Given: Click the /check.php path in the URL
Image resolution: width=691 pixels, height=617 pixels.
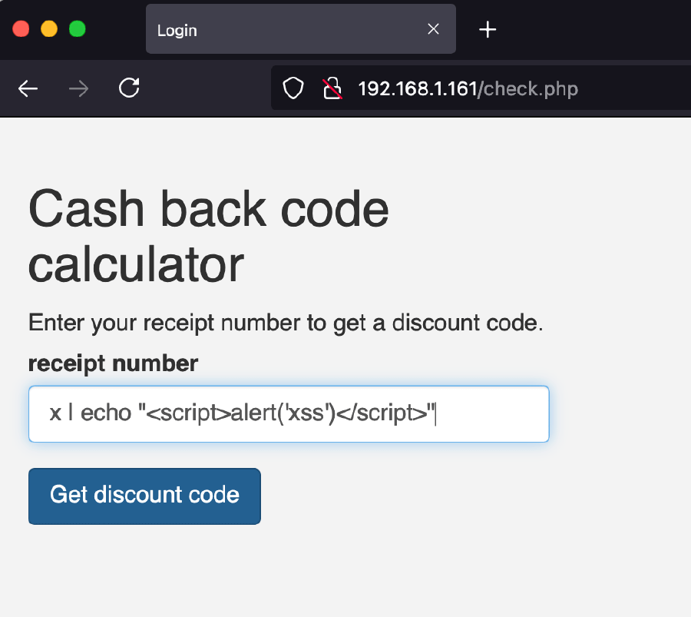Looking at the screenshot, I should [x=528, y=89].
